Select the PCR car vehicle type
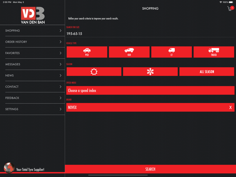236x177 pixels. [87, 52]
